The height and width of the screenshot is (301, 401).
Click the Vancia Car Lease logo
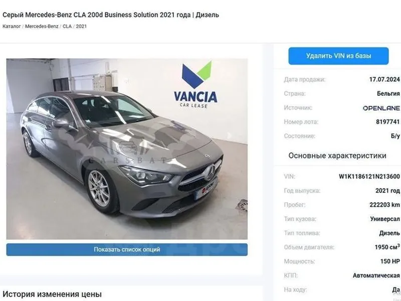195,85
